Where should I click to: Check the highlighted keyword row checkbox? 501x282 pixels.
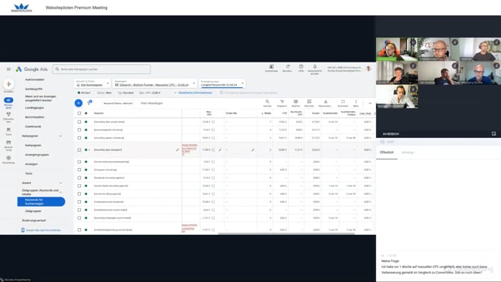click(79, 149)
